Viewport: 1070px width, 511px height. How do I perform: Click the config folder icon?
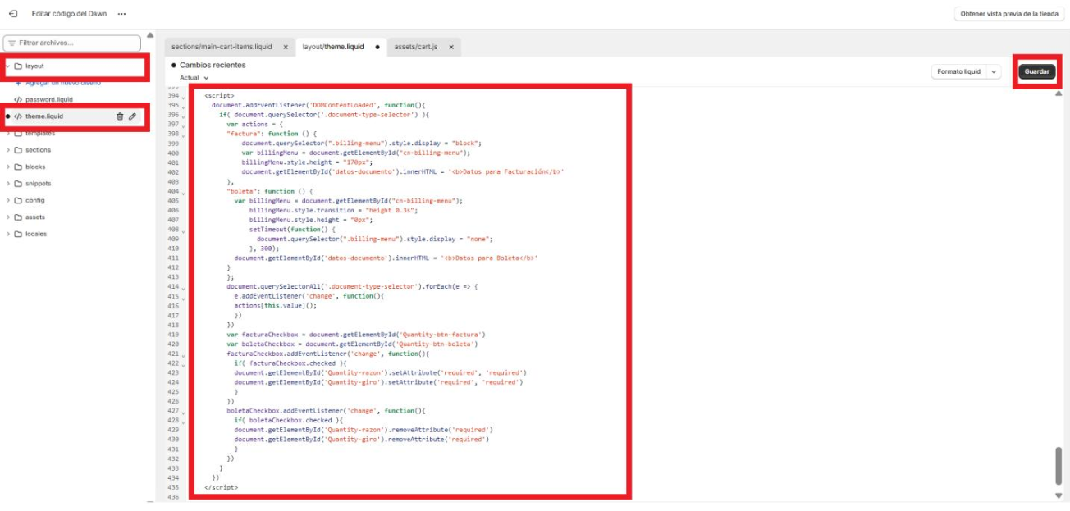[x=19, y=200]
